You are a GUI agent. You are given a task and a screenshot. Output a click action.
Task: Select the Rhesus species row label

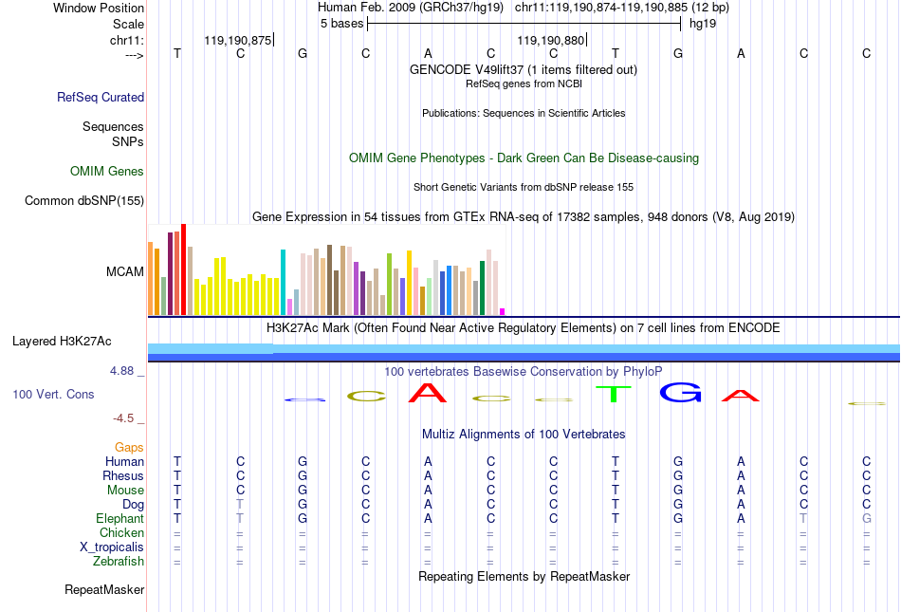click(x=123, y=475)
